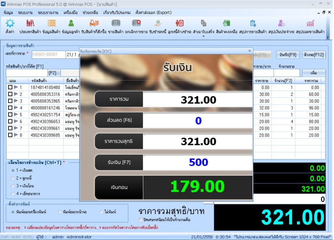Open รับสินค้าที่สั่งซื้อ forklift icon

[94, 23]
